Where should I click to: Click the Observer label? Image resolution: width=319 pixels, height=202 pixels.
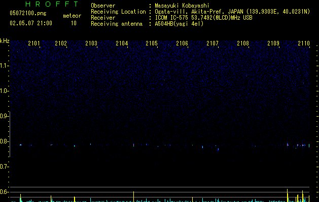click(103, 6)
